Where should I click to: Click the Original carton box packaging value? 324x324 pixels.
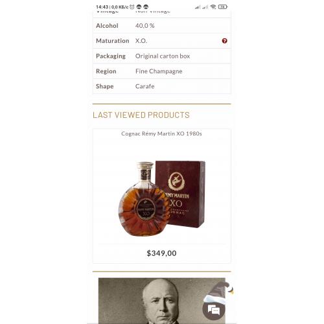163,56
